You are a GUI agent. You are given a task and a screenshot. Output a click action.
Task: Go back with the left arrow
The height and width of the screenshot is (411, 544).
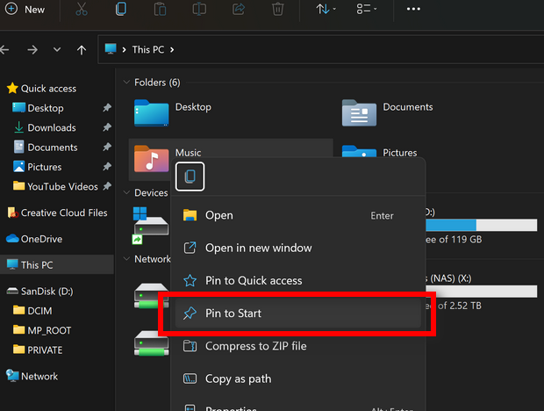tap(4, 50)
